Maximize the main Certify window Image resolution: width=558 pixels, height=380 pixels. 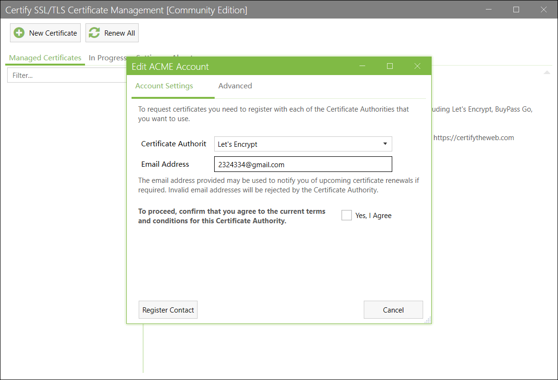pos(516,9)
